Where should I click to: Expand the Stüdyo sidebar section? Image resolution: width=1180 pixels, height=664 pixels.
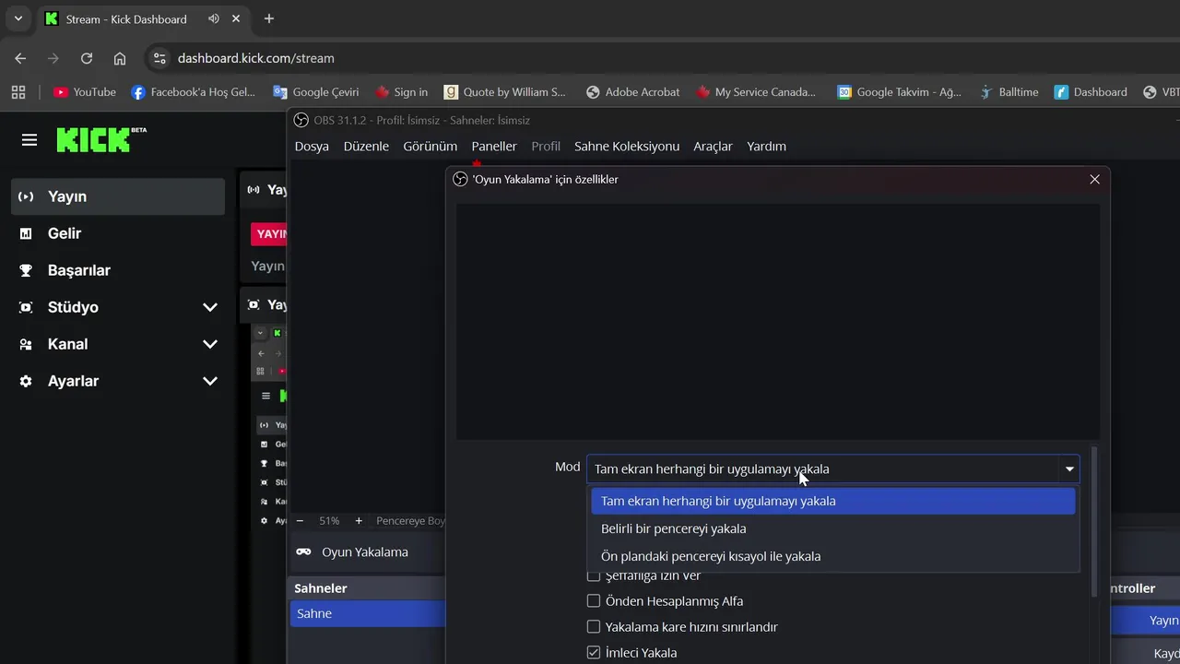pos(210,307)
